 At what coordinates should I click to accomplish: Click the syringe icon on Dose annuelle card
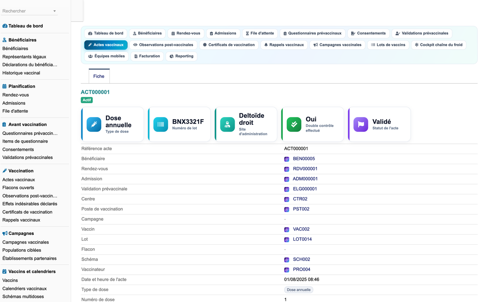click(94, 124)
